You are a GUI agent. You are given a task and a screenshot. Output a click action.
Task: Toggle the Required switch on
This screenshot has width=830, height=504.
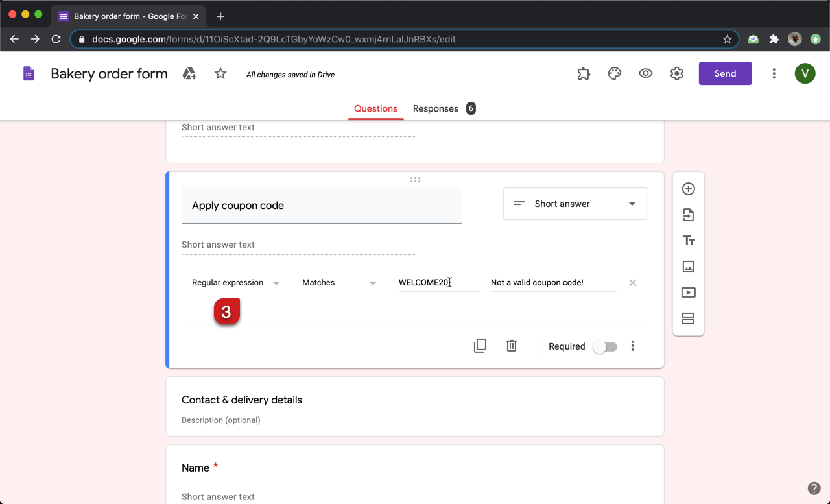point(605,346)
